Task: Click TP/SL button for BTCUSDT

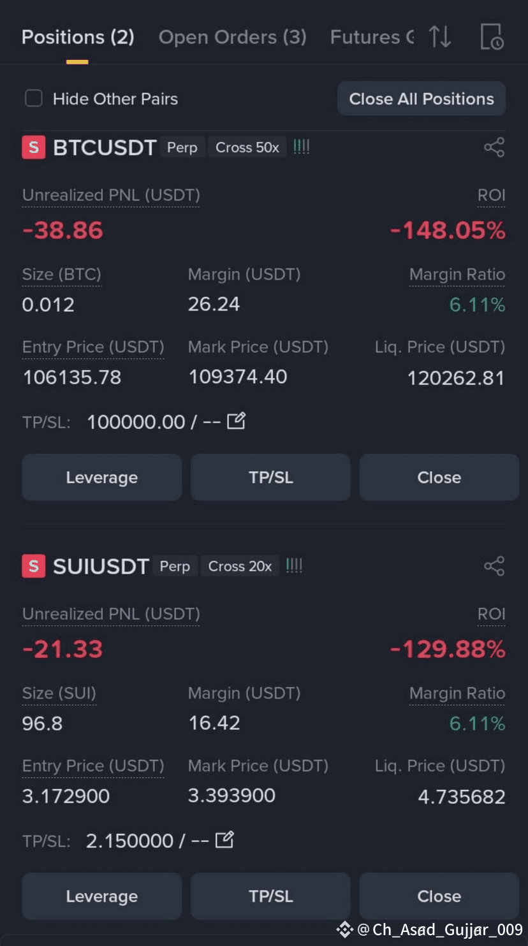Action: (x=270, y=477)
